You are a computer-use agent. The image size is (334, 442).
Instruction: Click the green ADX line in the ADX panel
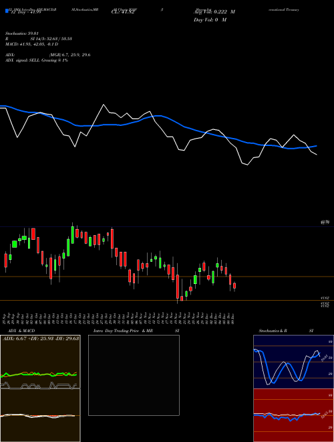pyautogui.click(x=39, y=374)
